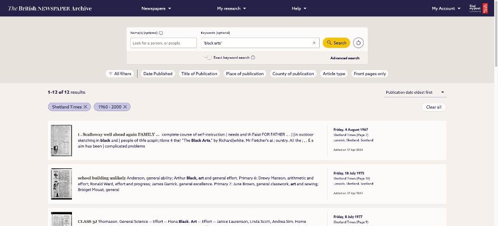Open 'CLASS 3J' article title
The width and height of the screenshot is (498, 226).
[x=88, y=222]
